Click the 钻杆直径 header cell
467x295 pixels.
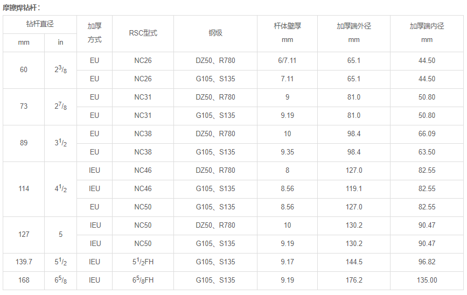coord(40,24)
